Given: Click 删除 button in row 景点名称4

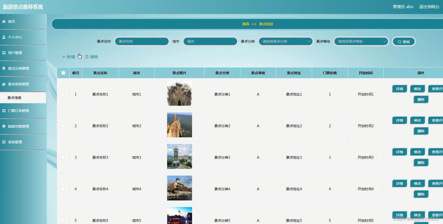Looking at the screenshot, I should click(x=421, y=194).
